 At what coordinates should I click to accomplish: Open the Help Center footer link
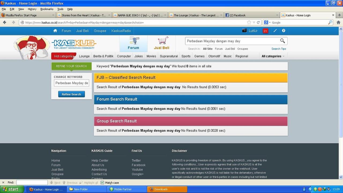100,161
